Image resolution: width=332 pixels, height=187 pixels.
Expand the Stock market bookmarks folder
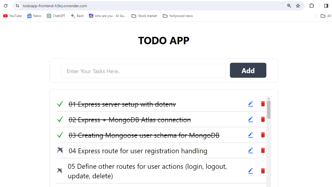pyautogui.click(x=144, y=16)
